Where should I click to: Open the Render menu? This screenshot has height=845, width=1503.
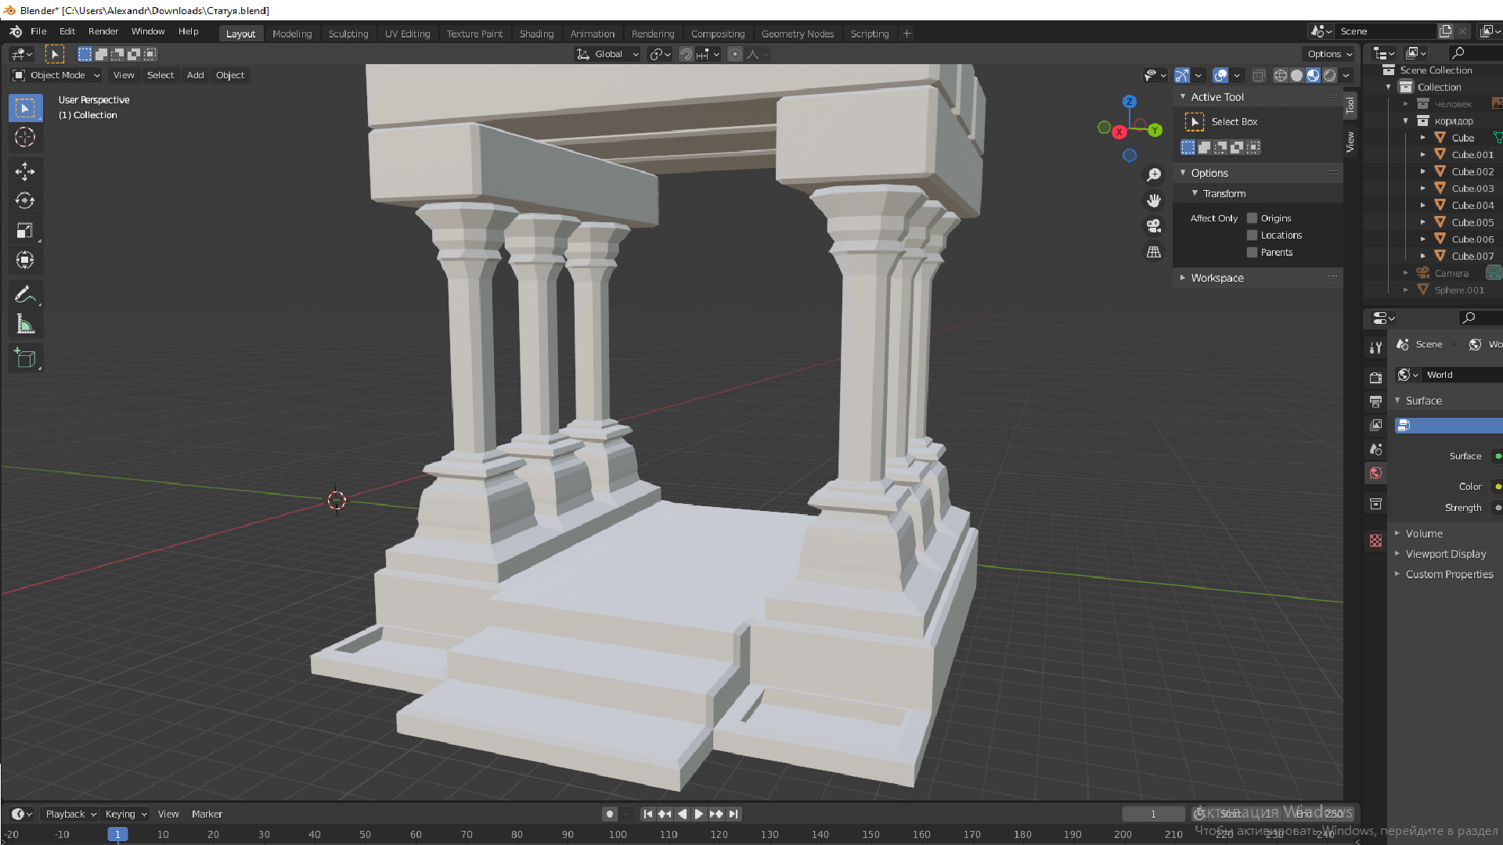(x=103, y=31)
